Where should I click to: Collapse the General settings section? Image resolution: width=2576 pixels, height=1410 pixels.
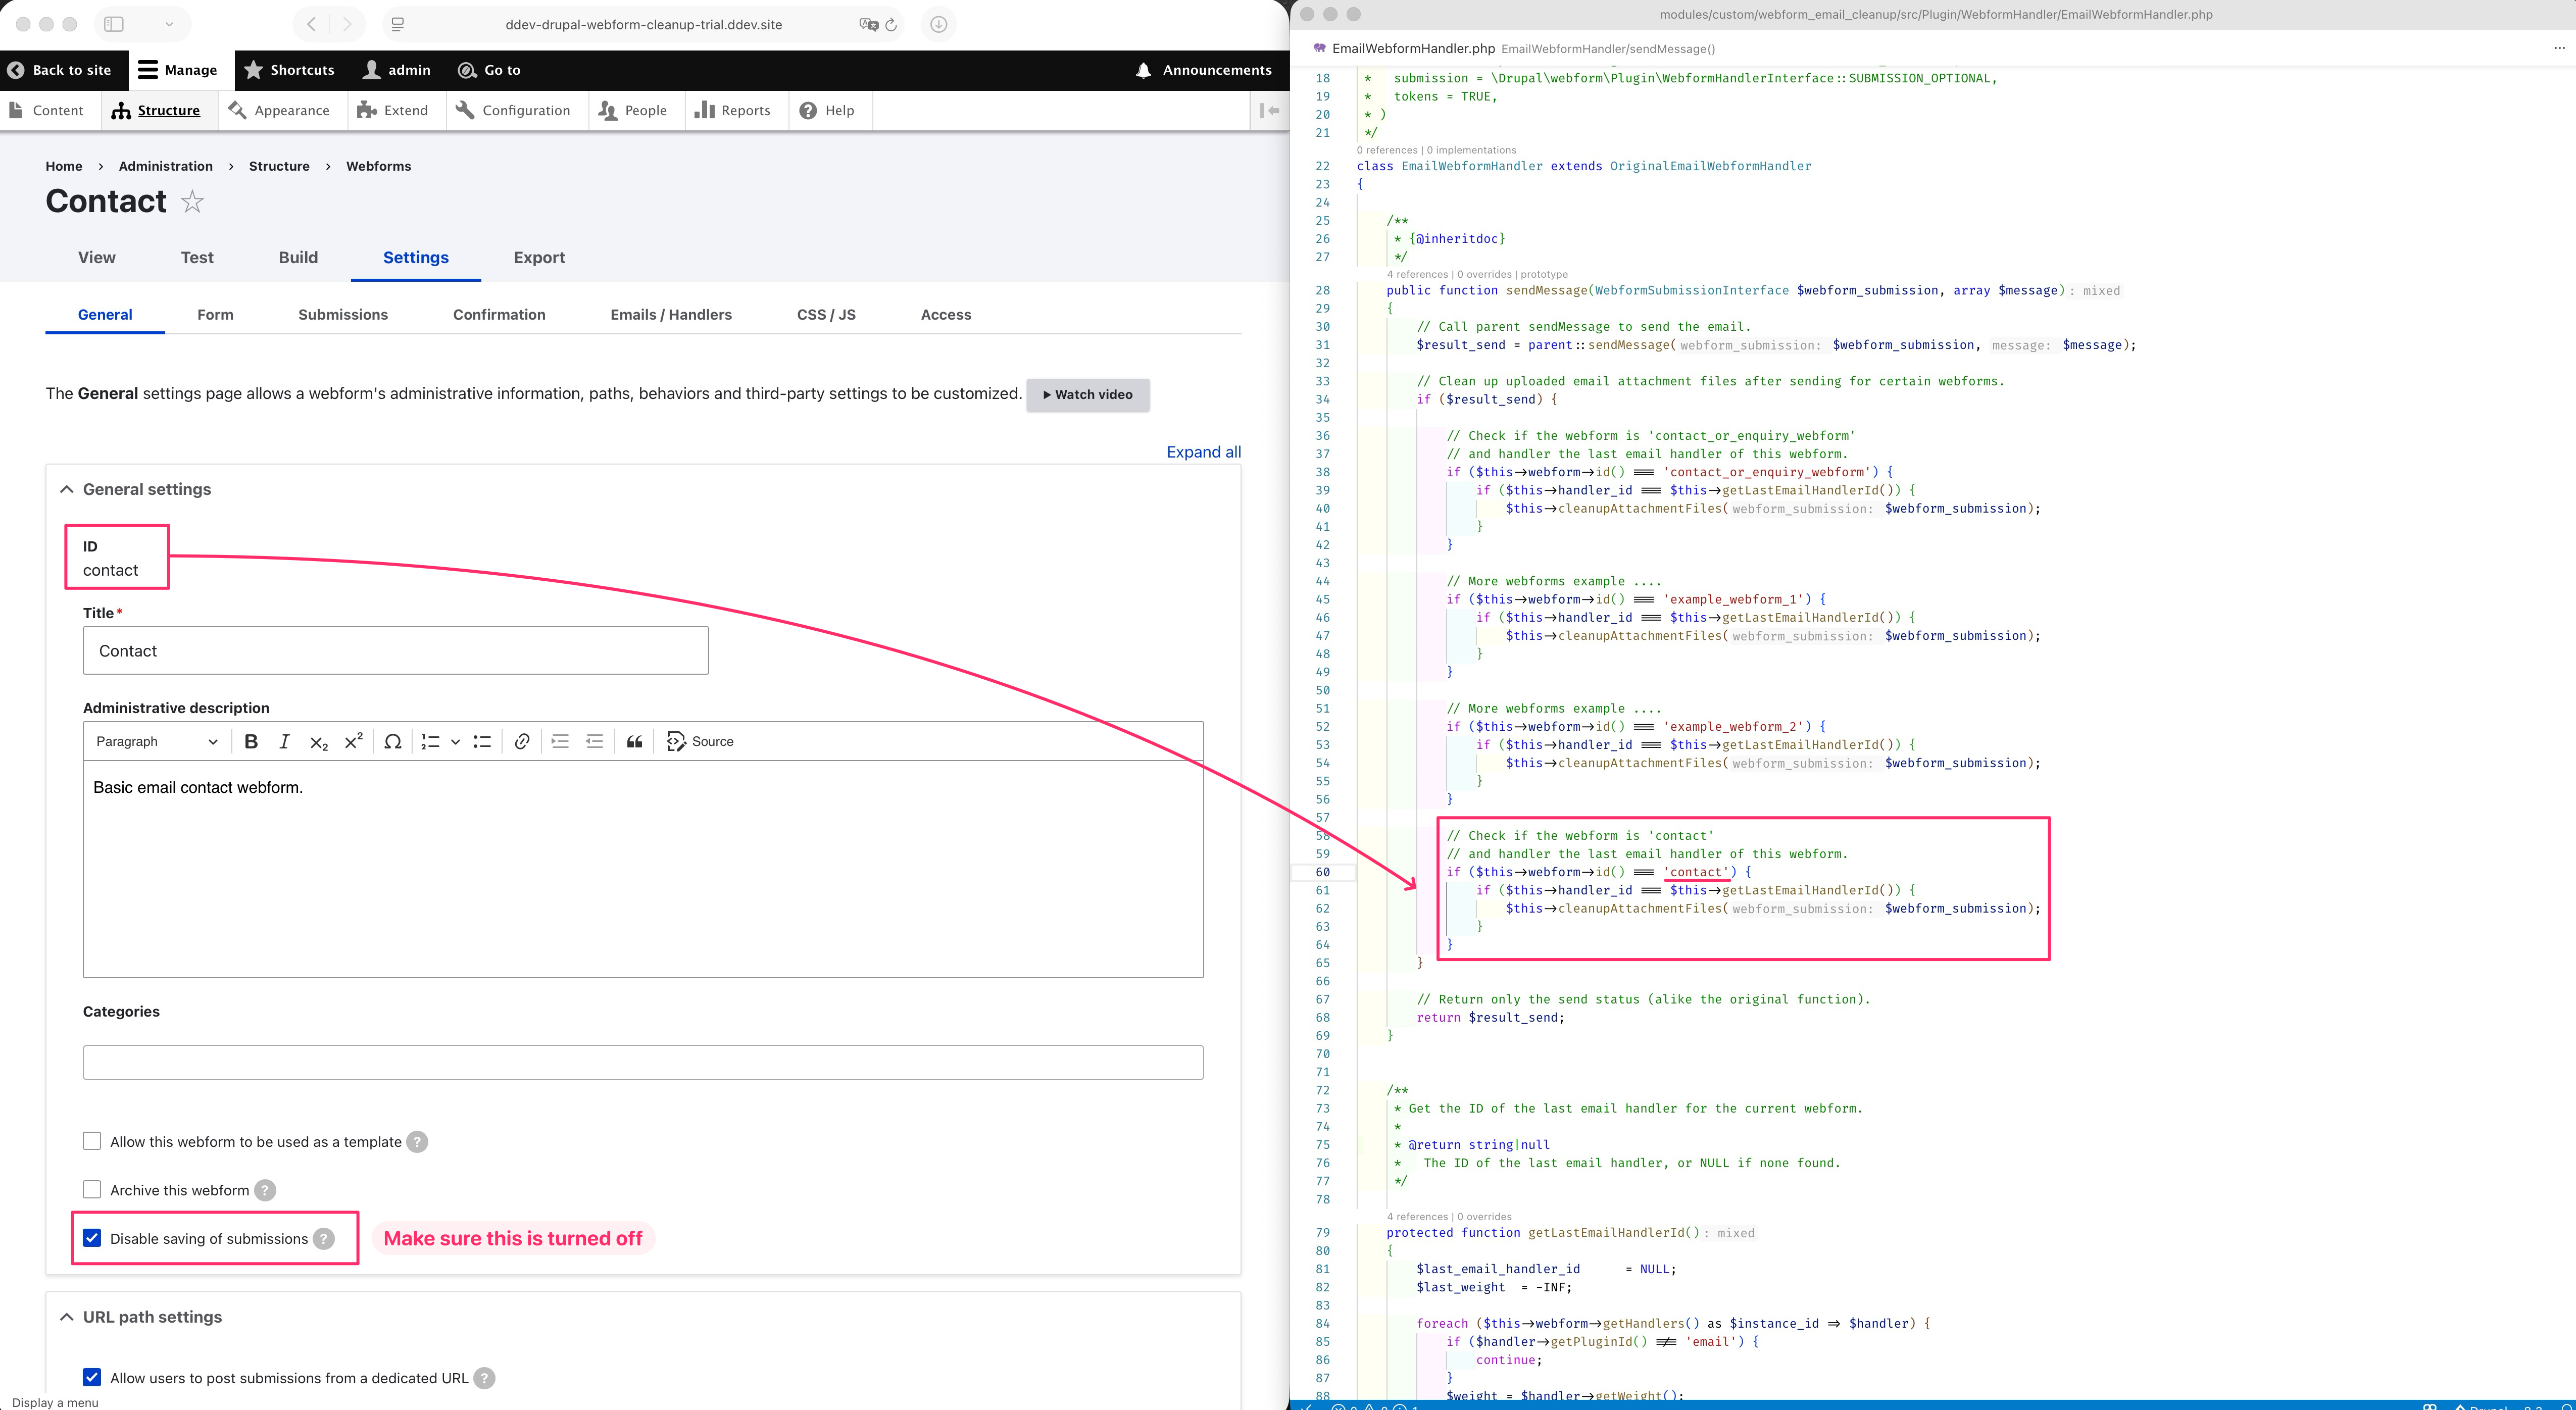(x=146, y=489)
